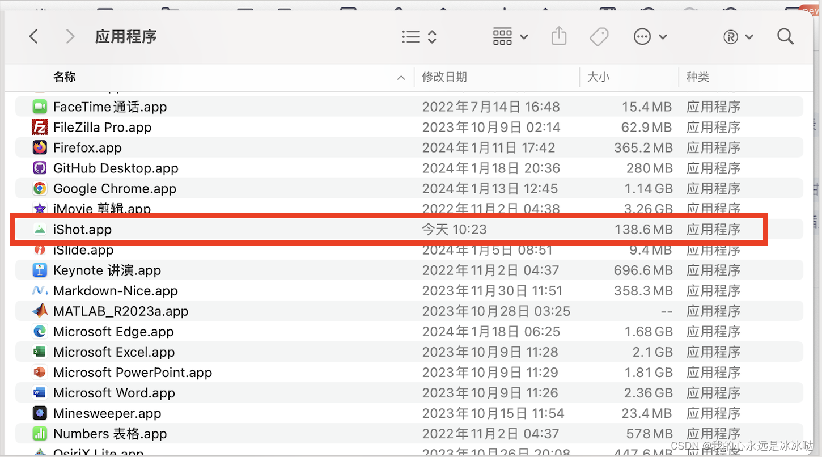Click the iShot.app date 今天 10:23
The height and width of the screenshot is (457, 822).
(x=454, y=229)
